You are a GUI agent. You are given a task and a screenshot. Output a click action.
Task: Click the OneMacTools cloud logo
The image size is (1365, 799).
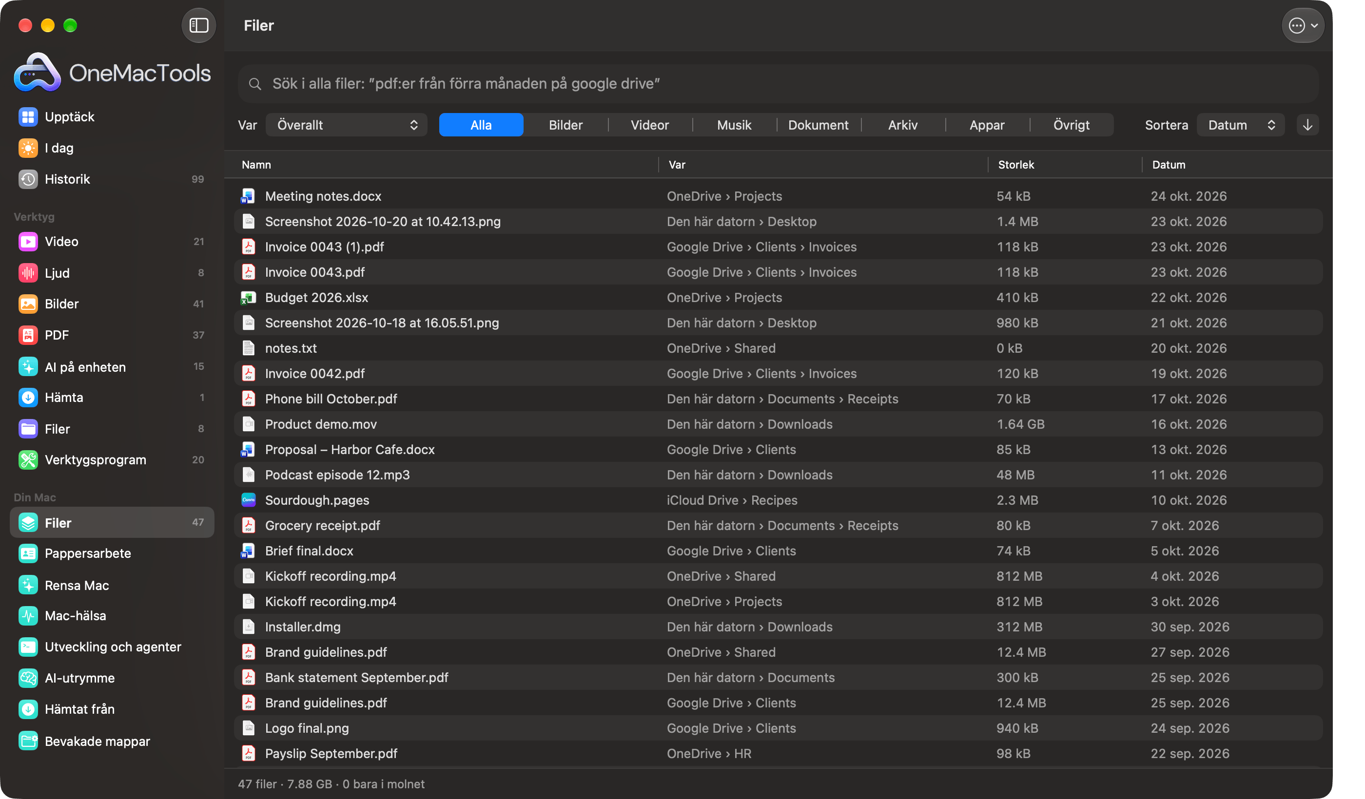coord(38,72)
